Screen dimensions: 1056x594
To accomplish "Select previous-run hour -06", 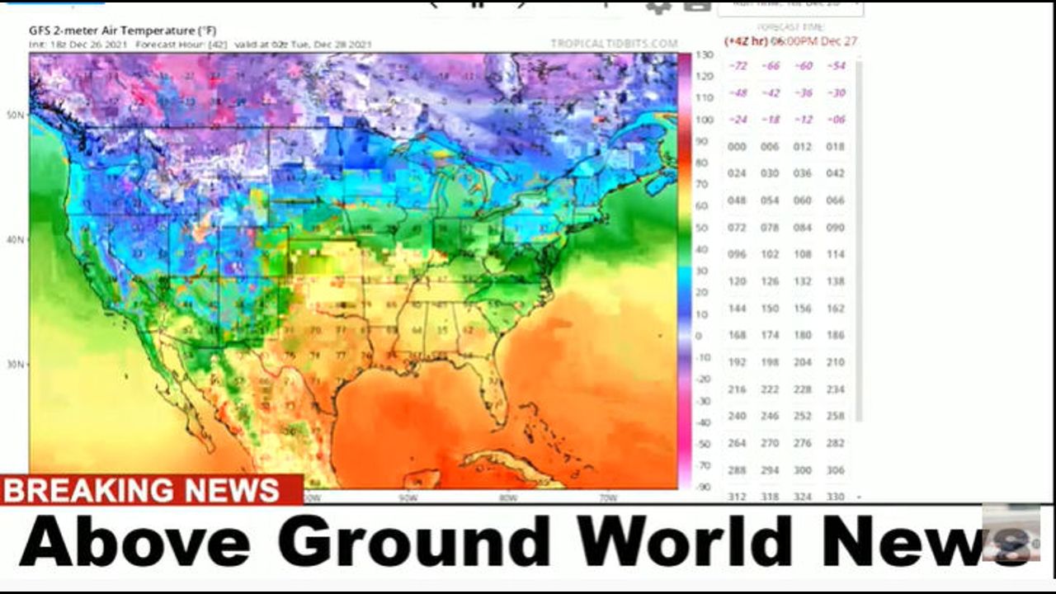I will tap(836, 120).
